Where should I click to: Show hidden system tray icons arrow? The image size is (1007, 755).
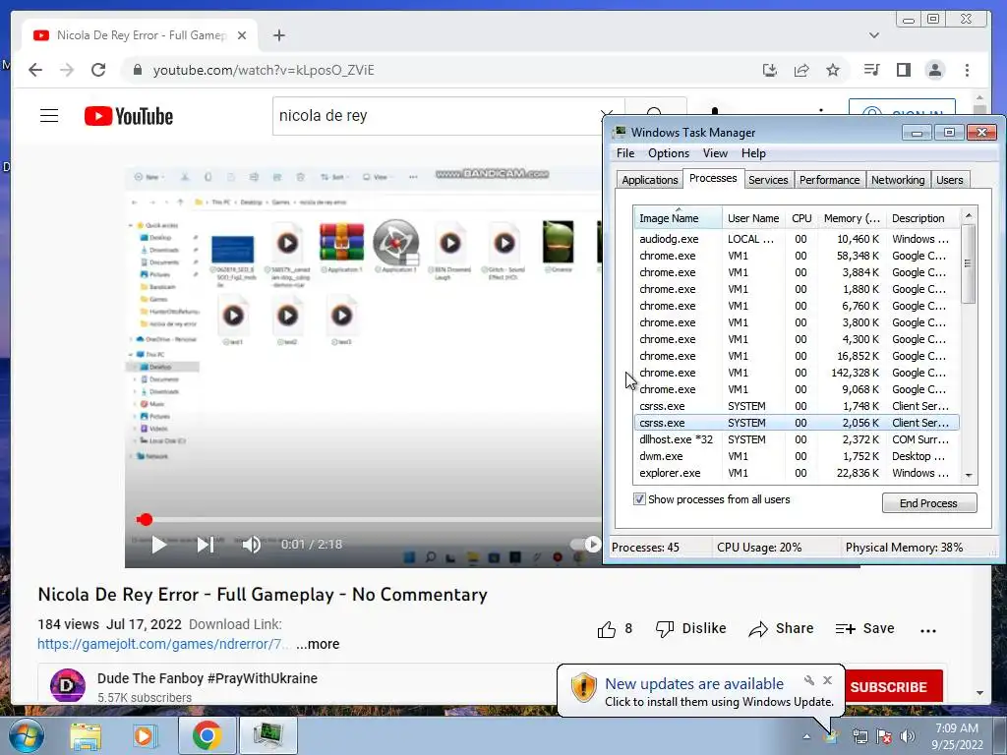click(806, 736)
